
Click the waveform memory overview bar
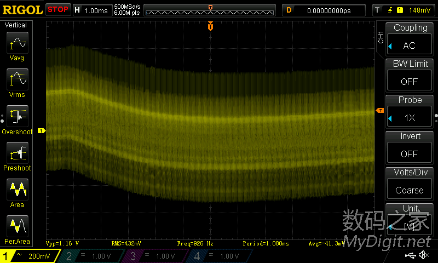tap(210, 10)
